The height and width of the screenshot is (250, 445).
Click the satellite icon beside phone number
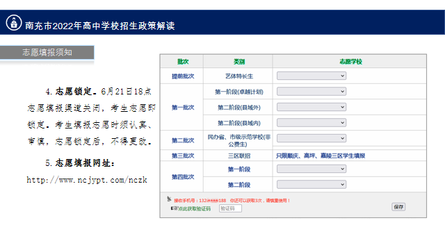169,199
